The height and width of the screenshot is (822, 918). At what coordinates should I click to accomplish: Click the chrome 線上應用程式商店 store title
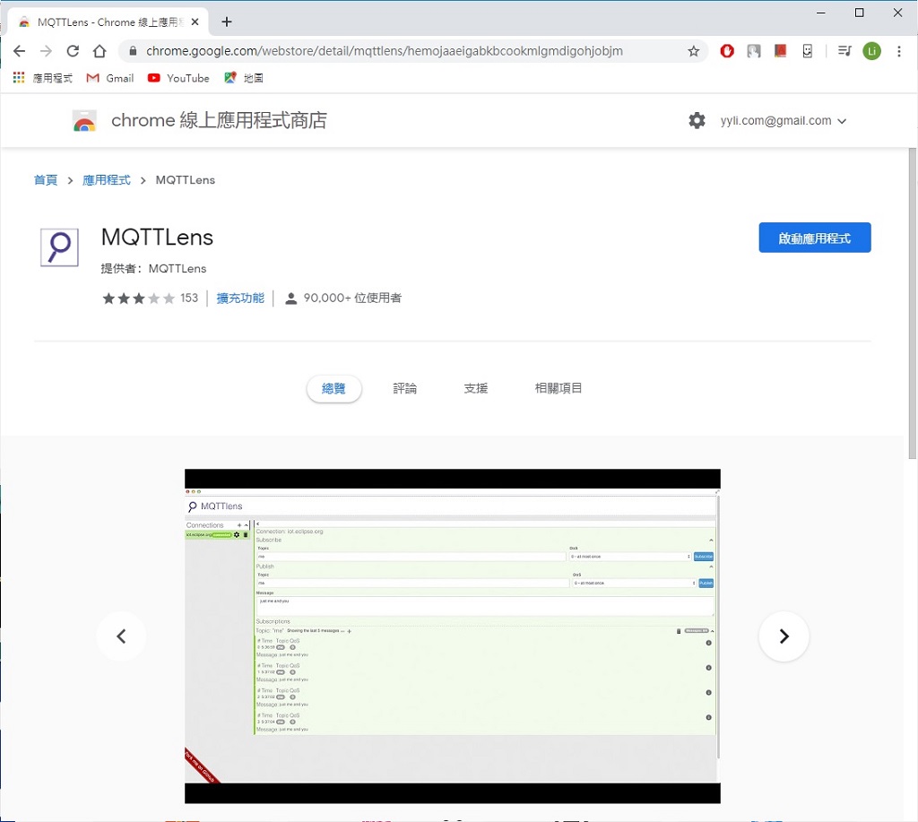219,121
